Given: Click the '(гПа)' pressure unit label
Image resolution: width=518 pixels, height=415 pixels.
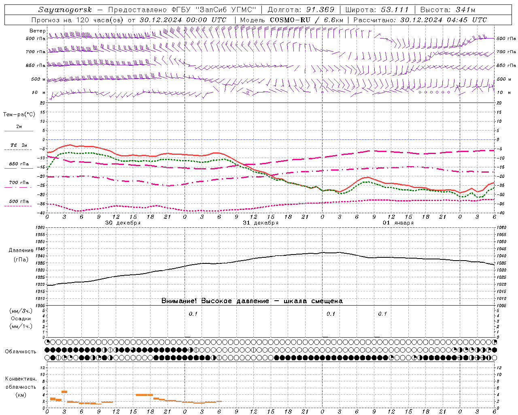Looking at the screenshot, I should point(21,259).
